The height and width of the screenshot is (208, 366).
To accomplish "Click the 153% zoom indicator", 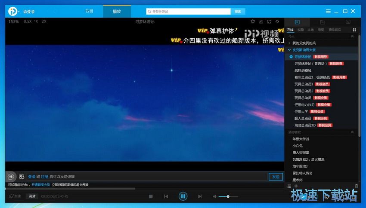I will (13, 21).
